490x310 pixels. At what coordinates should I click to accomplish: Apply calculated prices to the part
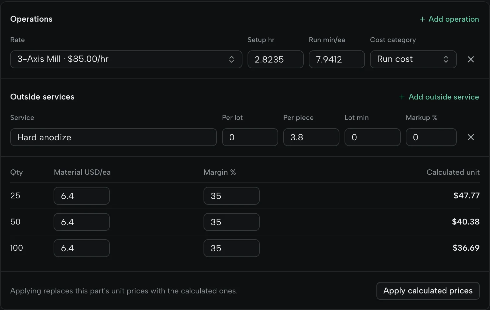tap(428, 291)
